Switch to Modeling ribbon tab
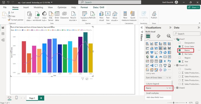This screenshot has width=201, height=104. (x=38, y=7)
